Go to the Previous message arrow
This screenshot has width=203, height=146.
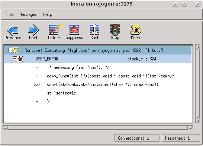pos(13,32)
